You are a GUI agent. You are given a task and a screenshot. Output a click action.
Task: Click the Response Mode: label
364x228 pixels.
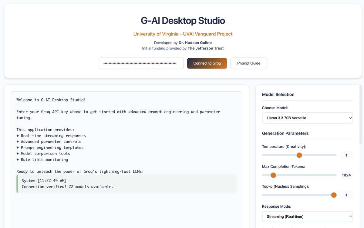[x=277, y=206]
